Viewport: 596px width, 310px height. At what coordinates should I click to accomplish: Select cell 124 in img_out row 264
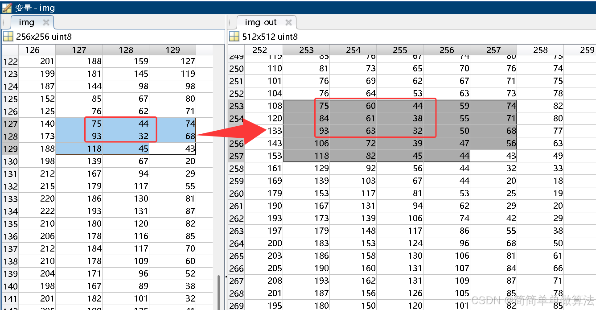[400, 243]
